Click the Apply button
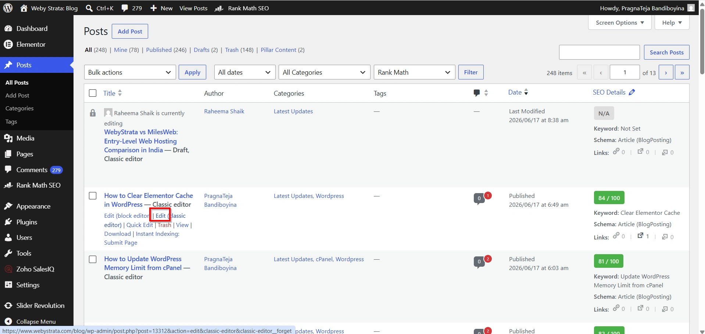 coord(192,72)
